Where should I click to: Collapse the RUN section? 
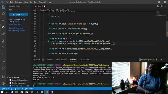click(8, 10)
